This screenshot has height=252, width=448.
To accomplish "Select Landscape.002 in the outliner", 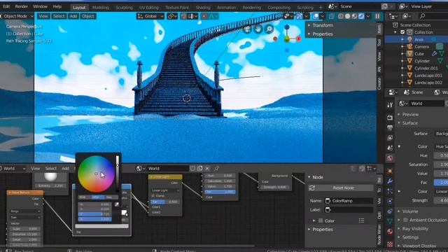I will pyautogui.click(x=428, y=83).
